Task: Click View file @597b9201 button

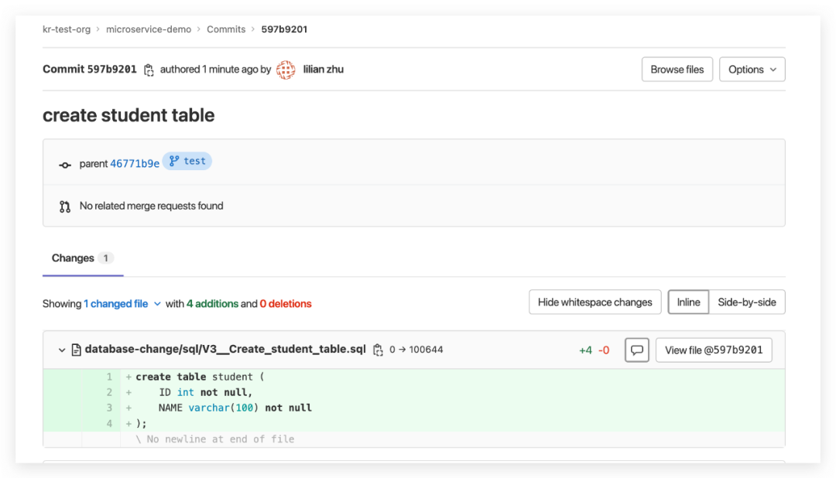Action: tap(713, 350)
